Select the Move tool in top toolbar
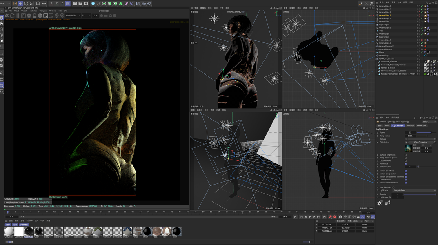The image size is (438, 245). (20, 3)
